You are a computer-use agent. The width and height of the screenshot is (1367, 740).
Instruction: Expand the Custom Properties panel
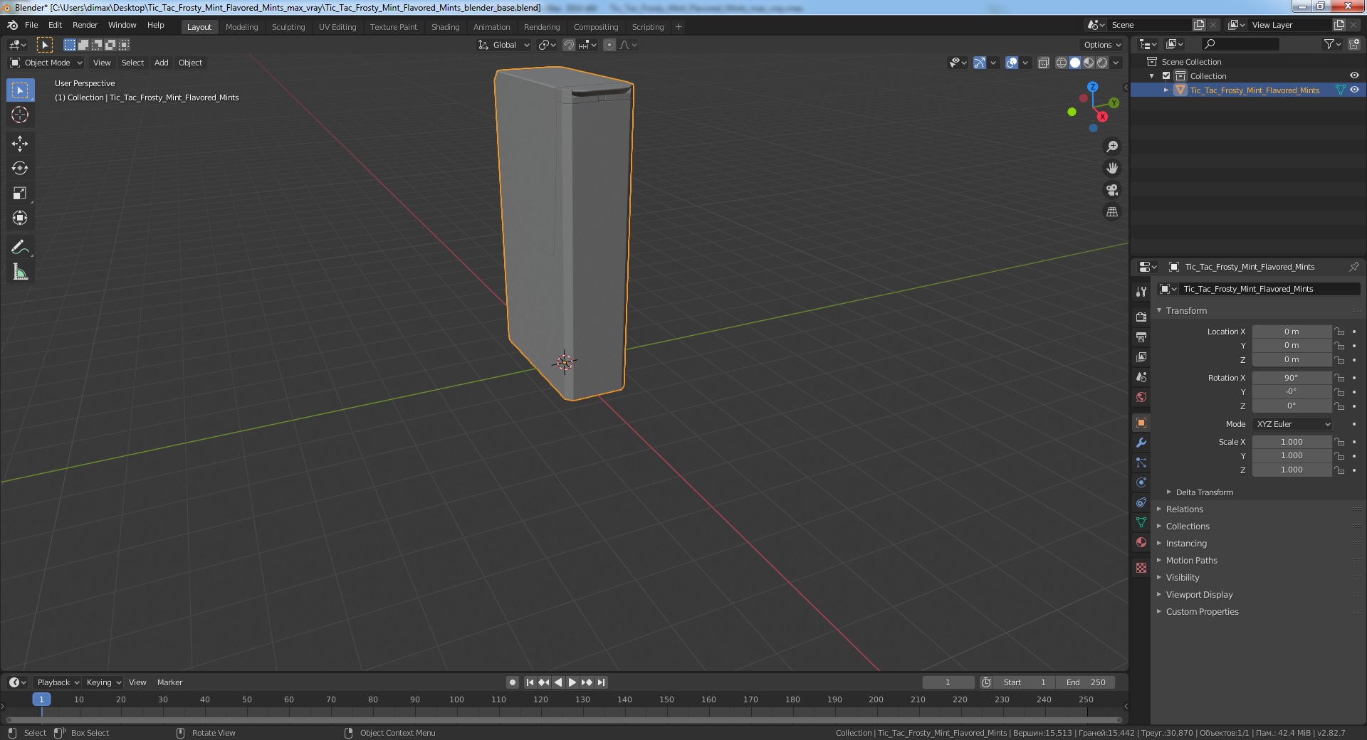(1202, 612)
